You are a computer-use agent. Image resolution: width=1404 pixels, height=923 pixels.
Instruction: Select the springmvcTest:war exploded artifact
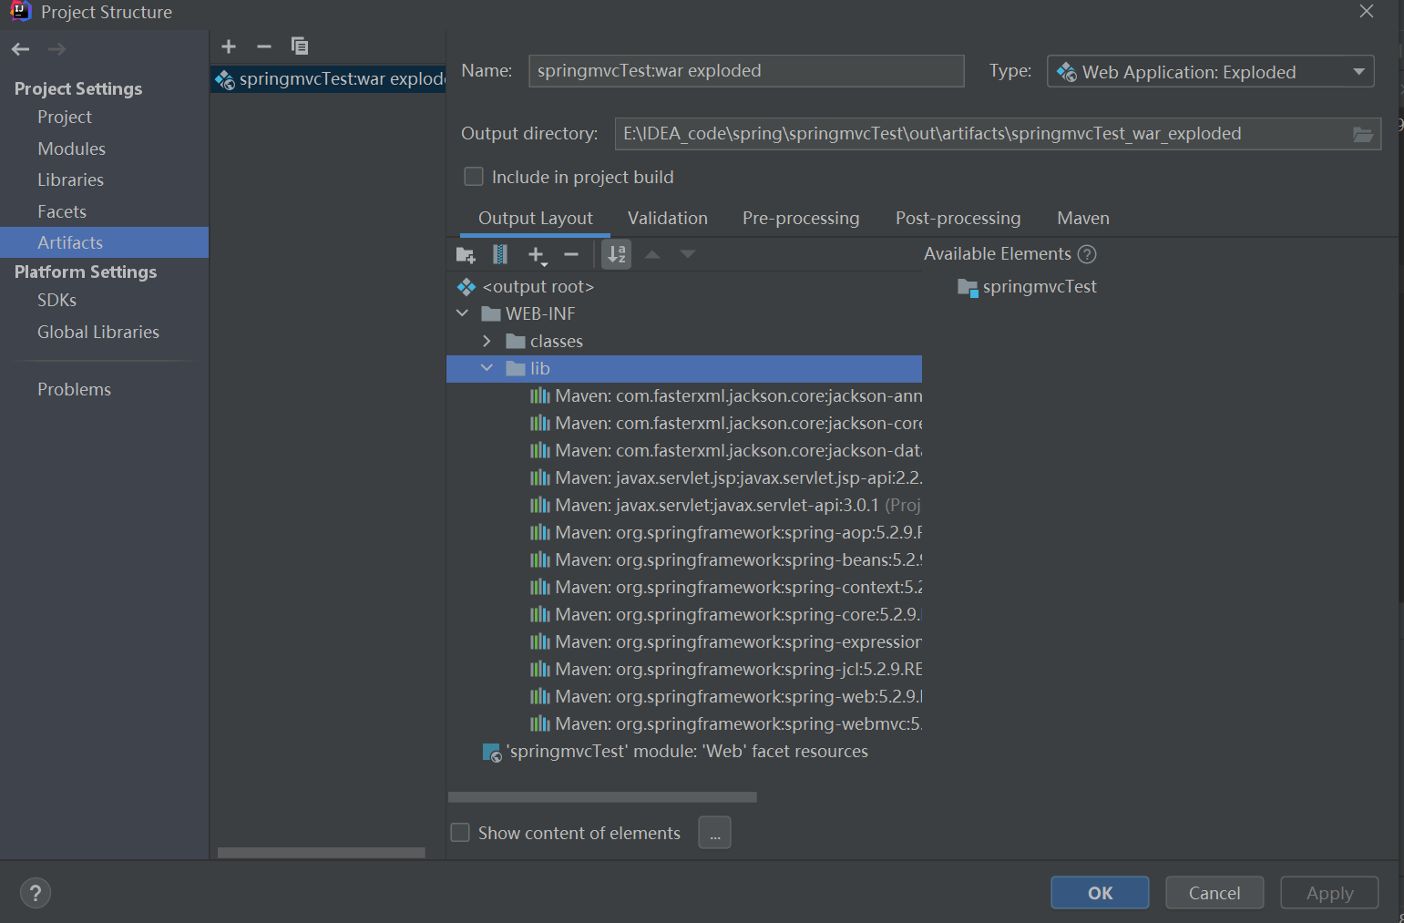coord(329,79)
